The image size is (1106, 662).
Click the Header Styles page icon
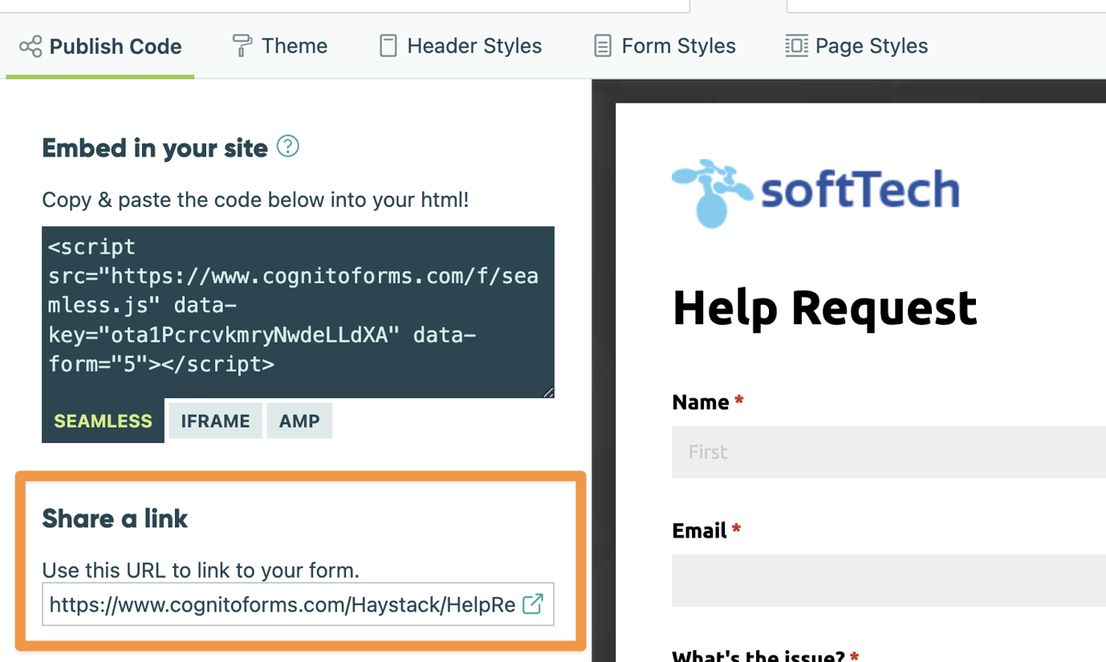pos(388,46)
